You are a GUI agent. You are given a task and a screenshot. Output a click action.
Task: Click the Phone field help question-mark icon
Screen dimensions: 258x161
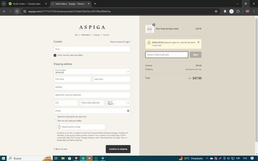[128, 111]
